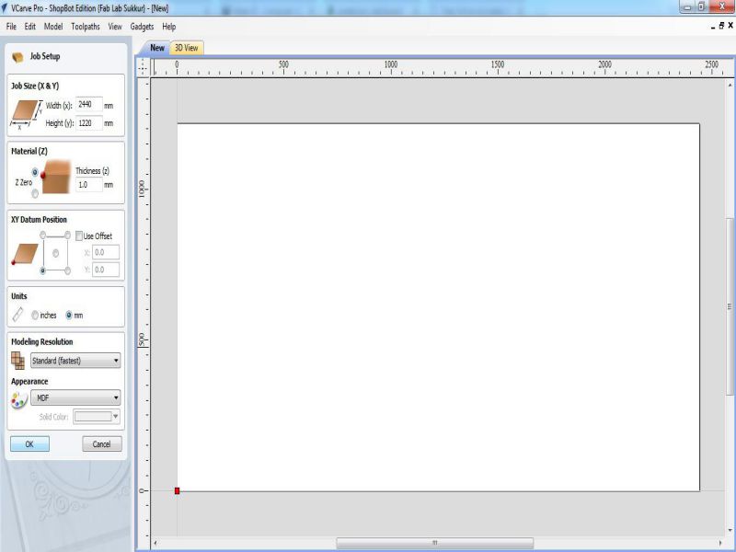Open the Solid Color picker dropdown
This screenshot has height=552, width=736.
[x=97, y=417]
